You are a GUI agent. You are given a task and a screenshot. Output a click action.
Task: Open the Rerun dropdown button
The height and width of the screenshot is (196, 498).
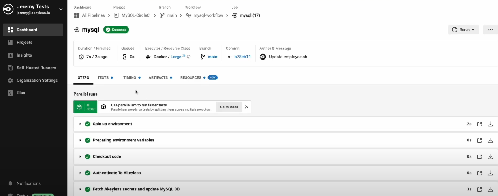click(464, 30)
